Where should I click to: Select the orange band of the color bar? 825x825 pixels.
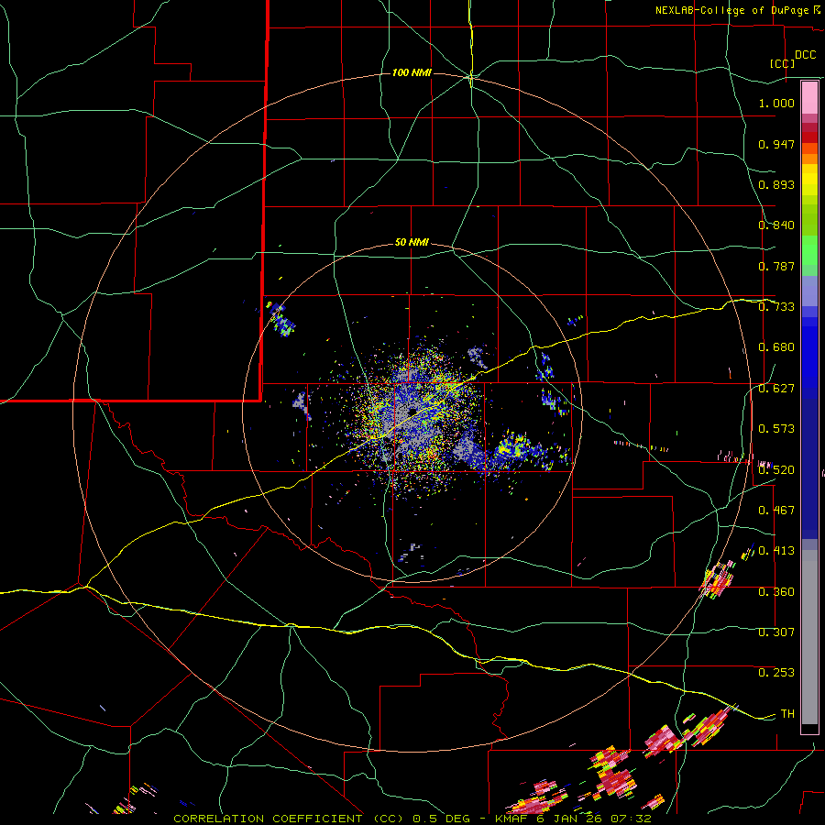pyautogui.click(x=809, y=159)
